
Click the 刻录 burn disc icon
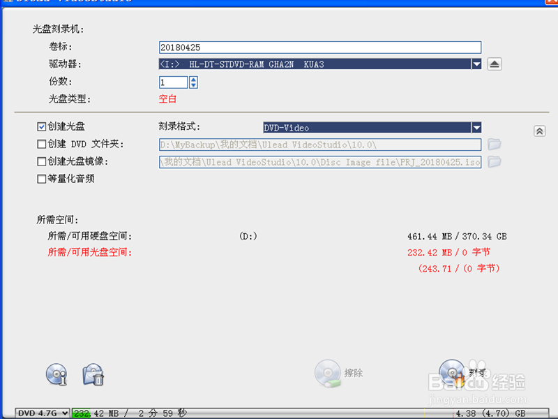pyautogui.click(x=452, y=372)
